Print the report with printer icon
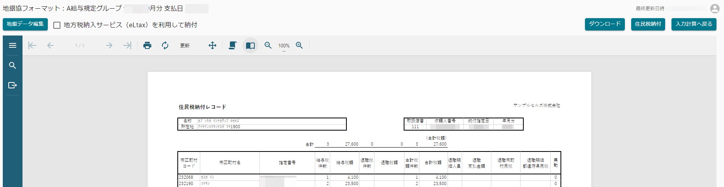Viewport: 724px width, 187px height. pyautogui.click(x=147, y=45)
